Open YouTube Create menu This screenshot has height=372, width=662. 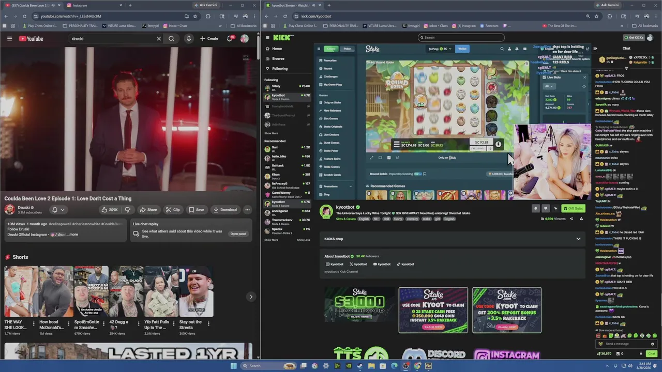[x=209, y=39]
